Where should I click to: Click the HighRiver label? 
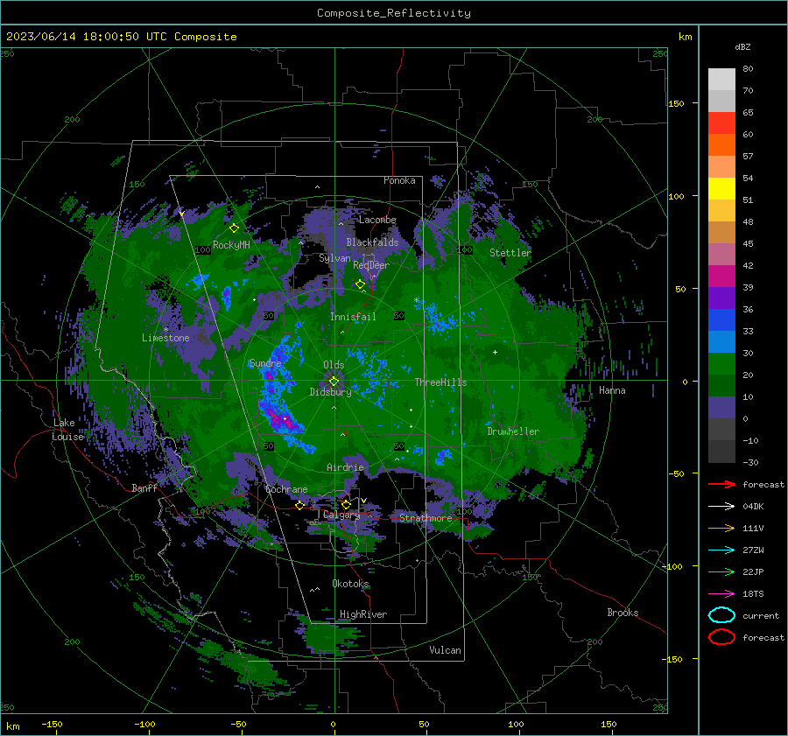(x=363, y=614)
